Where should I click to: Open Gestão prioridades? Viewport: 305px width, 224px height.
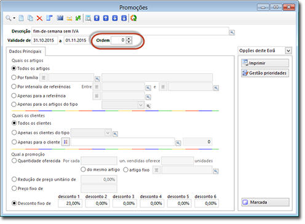coord(265,73)
